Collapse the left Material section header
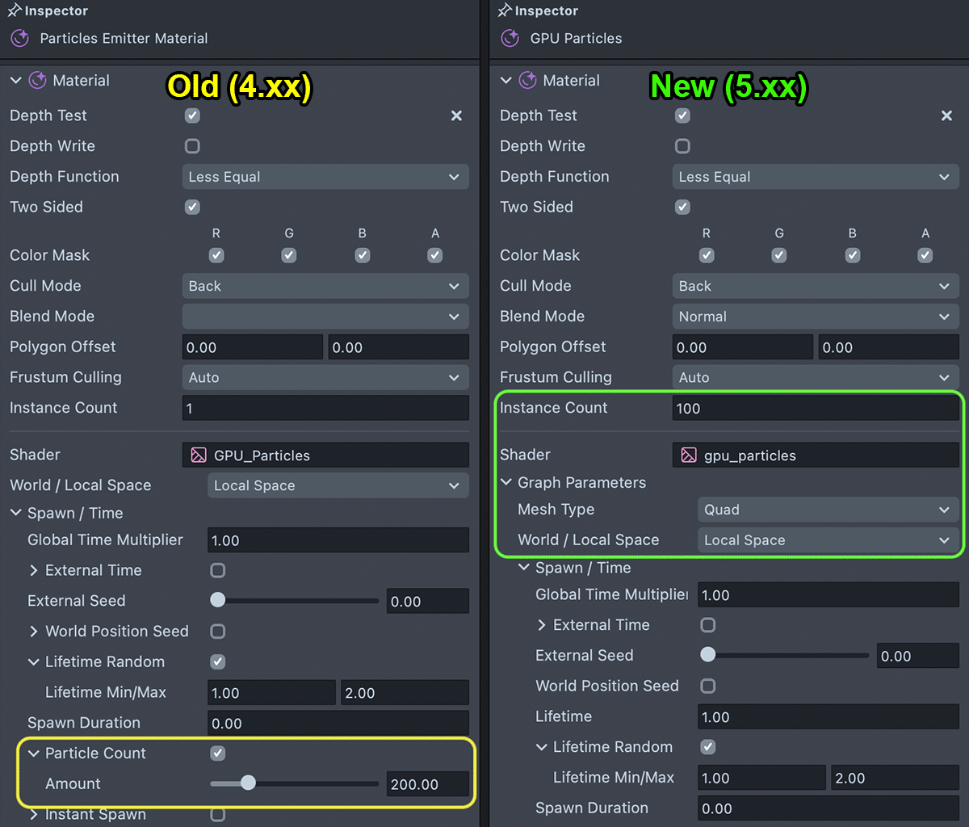 pos(16,81)
